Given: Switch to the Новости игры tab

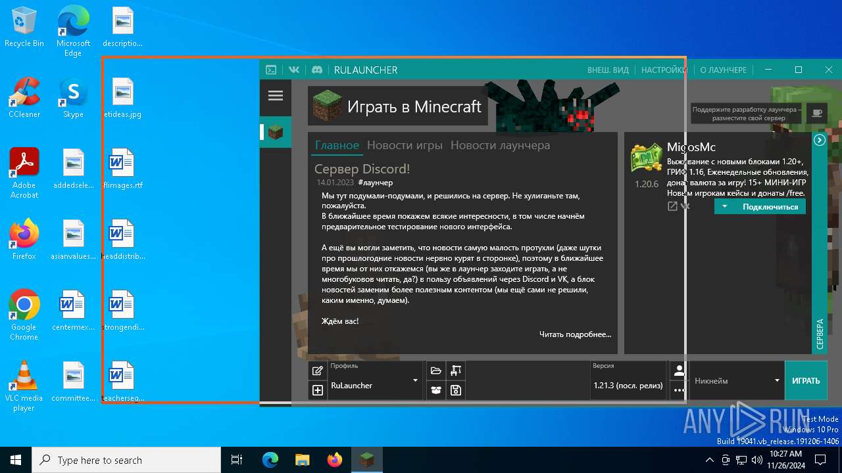Looking at the screenshot, I should pos(405,145).
